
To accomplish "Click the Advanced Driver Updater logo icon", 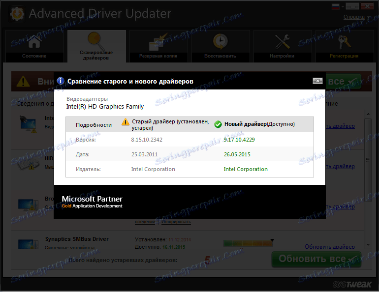I will click(x=17, y=14).
